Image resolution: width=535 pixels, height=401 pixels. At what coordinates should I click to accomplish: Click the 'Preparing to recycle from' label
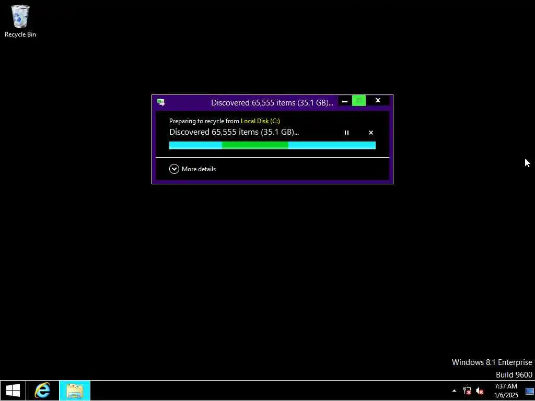pyautogui.click(x=204, y=121)
